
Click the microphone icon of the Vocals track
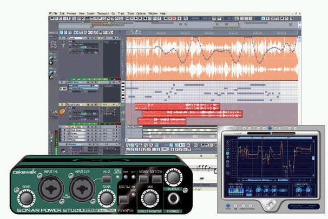coord(63,44)
